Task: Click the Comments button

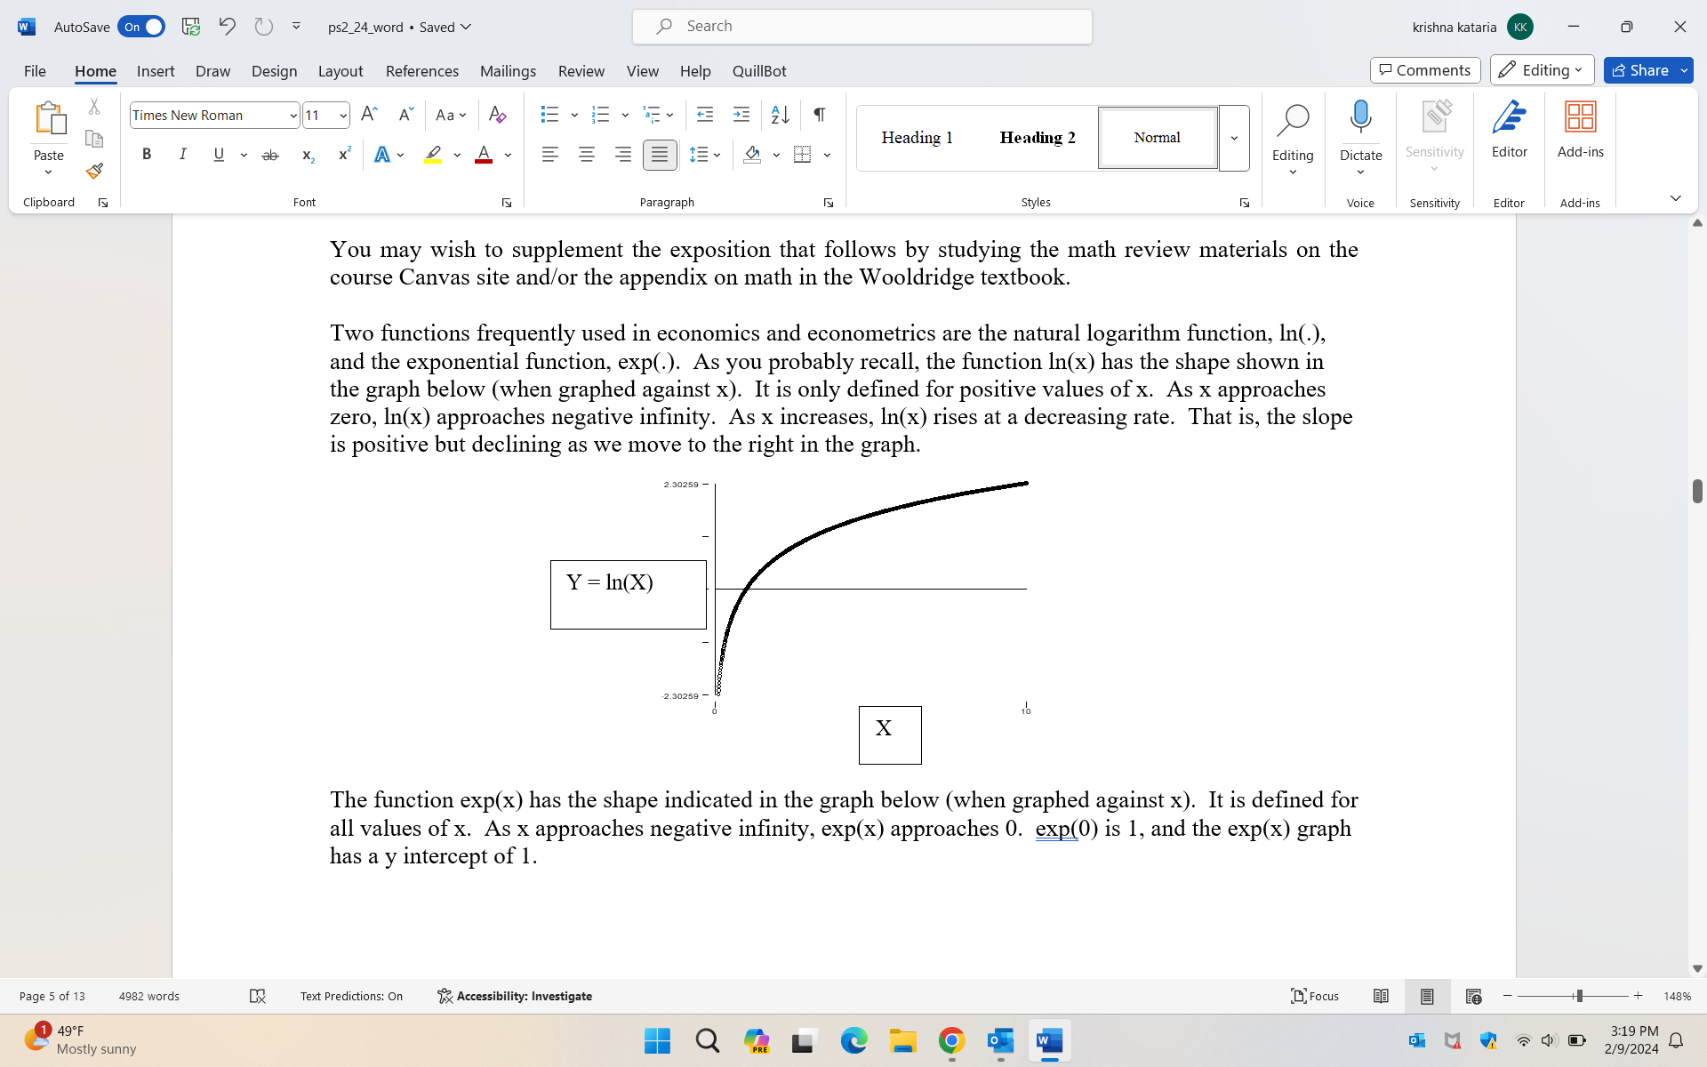Action: coord(1425,70)
